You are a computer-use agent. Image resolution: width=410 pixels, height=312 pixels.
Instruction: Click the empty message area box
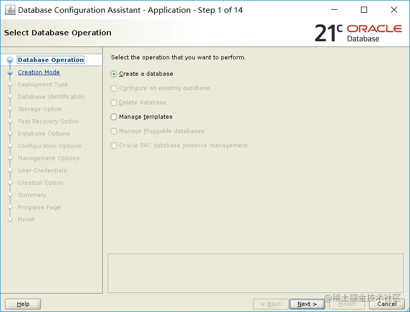tap(256, 273)
